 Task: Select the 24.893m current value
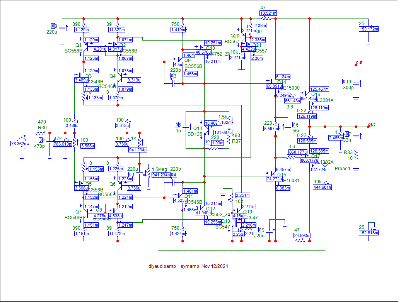(x=302, y=235)
